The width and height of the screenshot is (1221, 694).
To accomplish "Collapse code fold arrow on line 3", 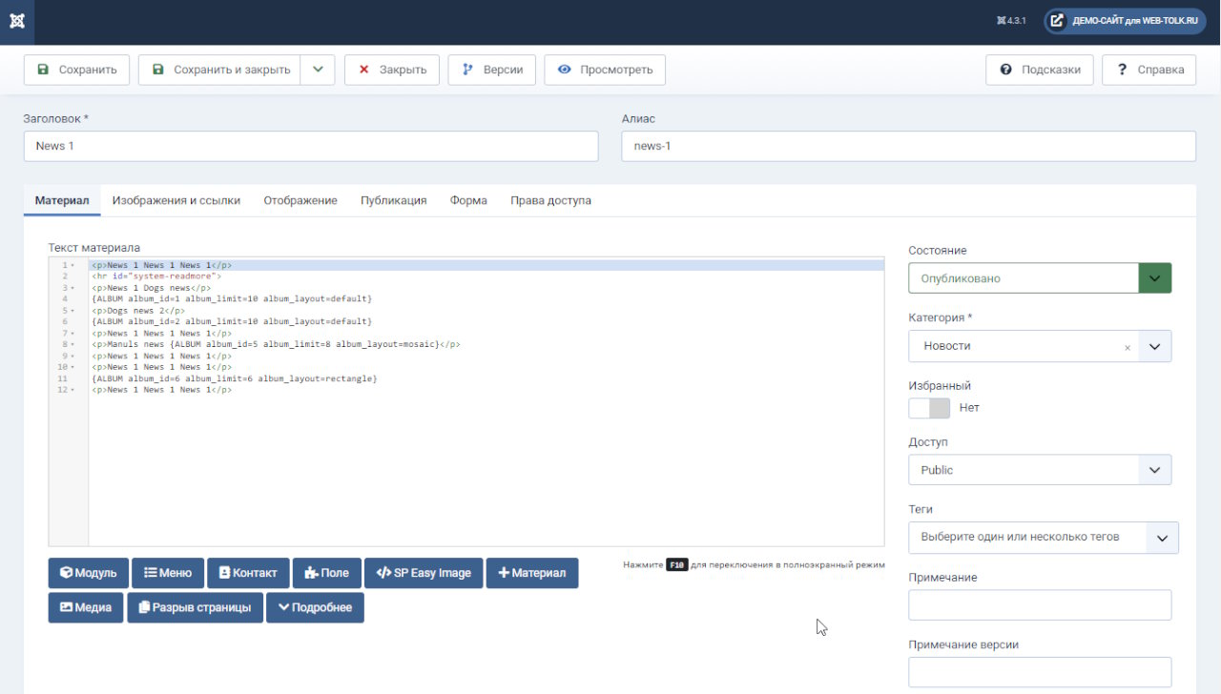I will click(72, 288).
